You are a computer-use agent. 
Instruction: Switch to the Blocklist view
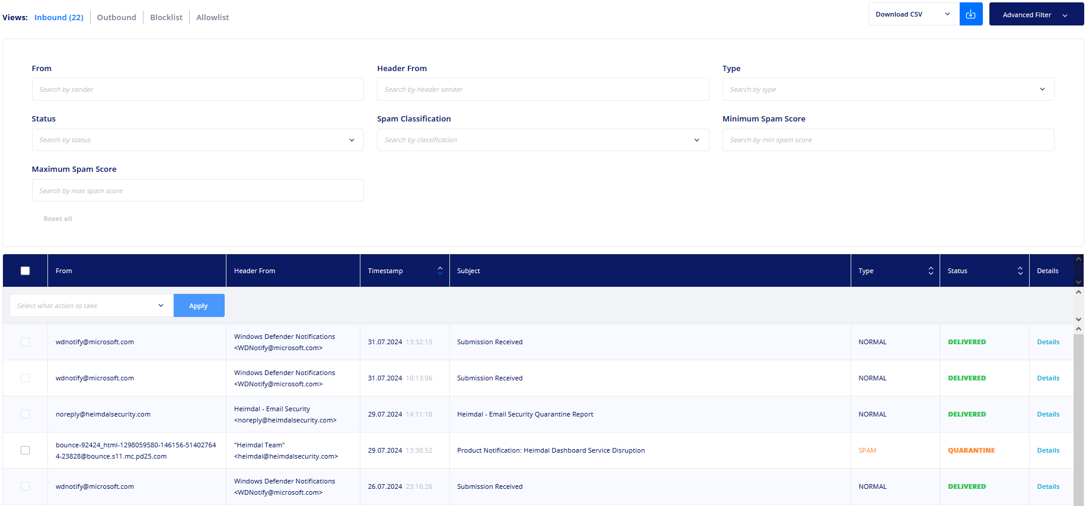(167, 17)
